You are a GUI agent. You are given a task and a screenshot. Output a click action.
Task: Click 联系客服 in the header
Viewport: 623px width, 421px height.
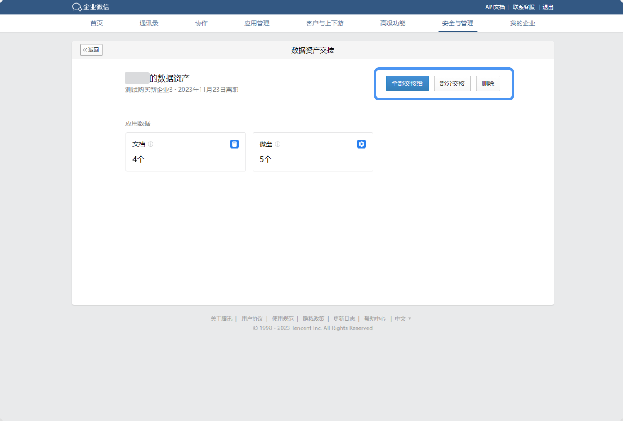[523, 7]
